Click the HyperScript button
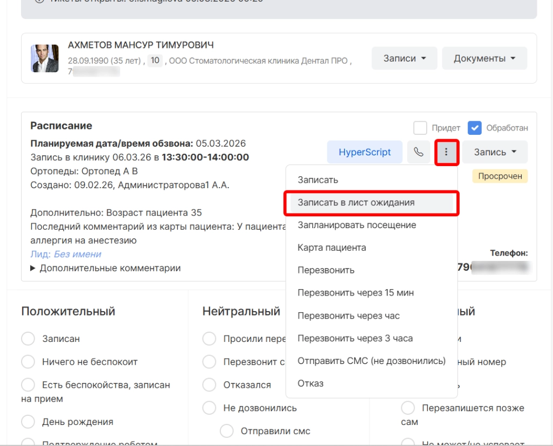This screenshot has width=553, height=446. pos(365,152)
